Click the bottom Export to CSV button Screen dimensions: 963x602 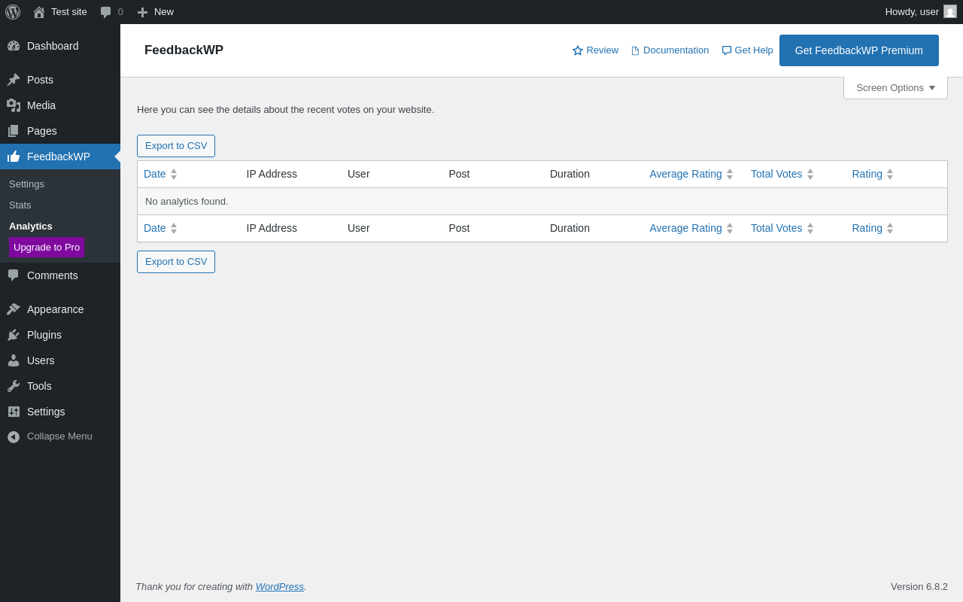click(x=176, y=262)
